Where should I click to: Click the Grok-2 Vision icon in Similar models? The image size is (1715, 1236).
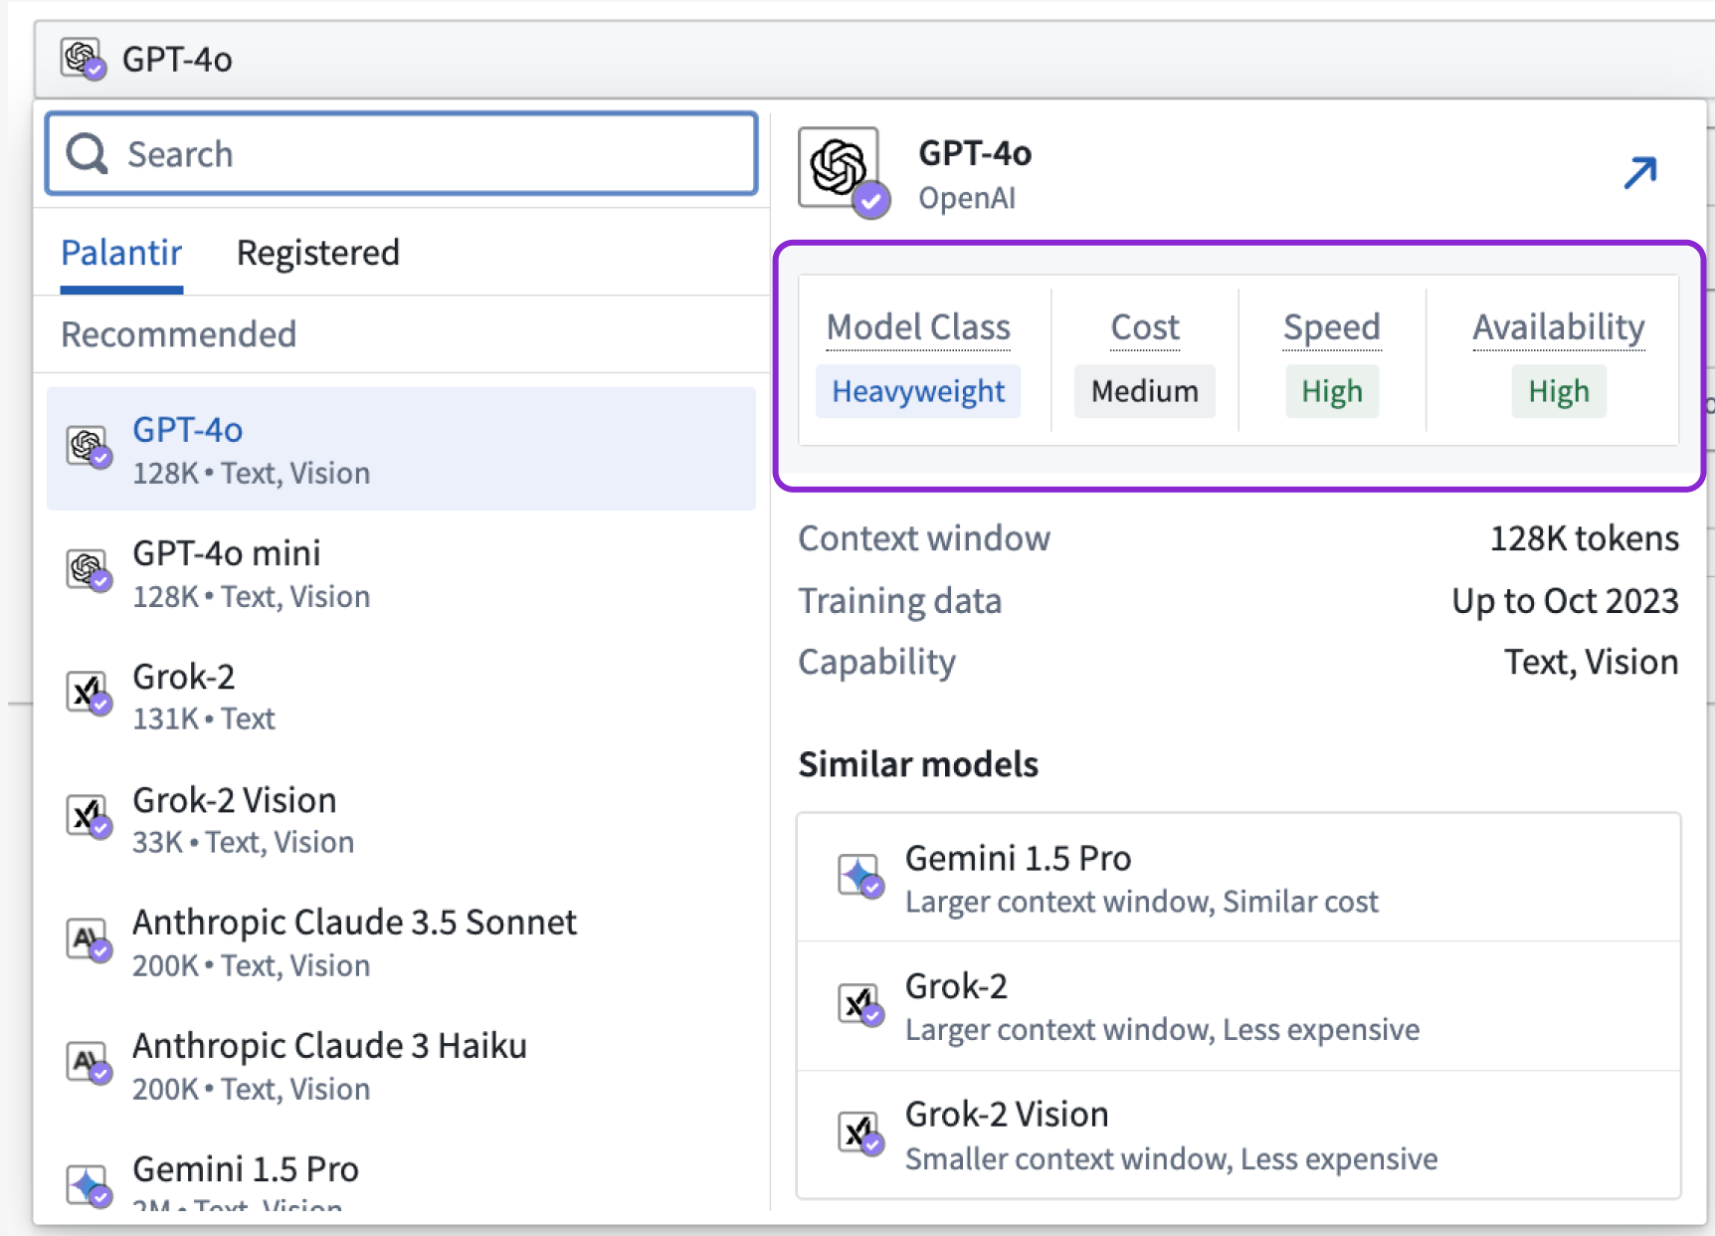(x=859, y=1133)
